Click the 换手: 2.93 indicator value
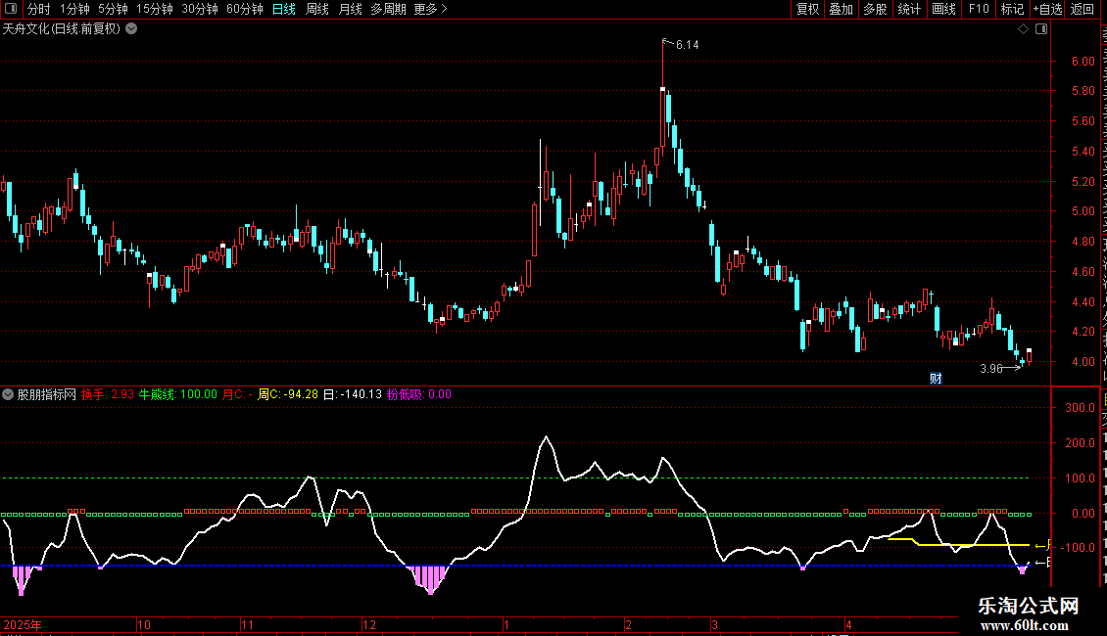 [x=108, y=394]
